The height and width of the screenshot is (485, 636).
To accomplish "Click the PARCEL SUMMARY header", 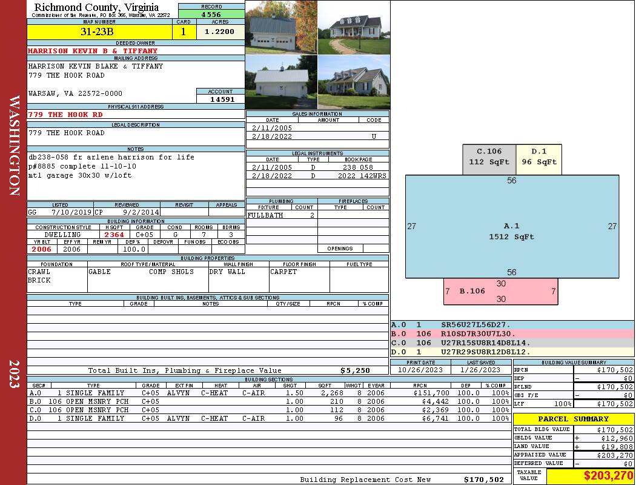I will 573,419.
